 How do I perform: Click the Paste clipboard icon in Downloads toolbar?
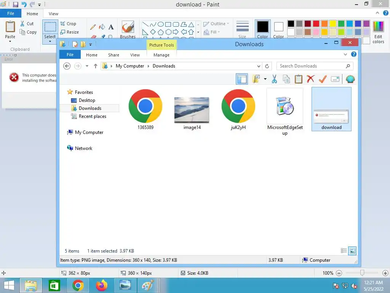click(299, 79)
